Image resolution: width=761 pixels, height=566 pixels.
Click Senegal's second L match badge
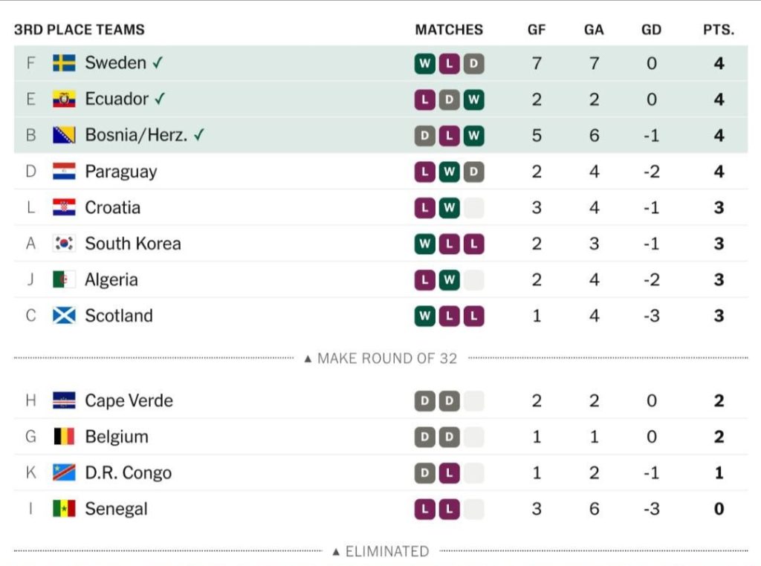tap(450, 509)
